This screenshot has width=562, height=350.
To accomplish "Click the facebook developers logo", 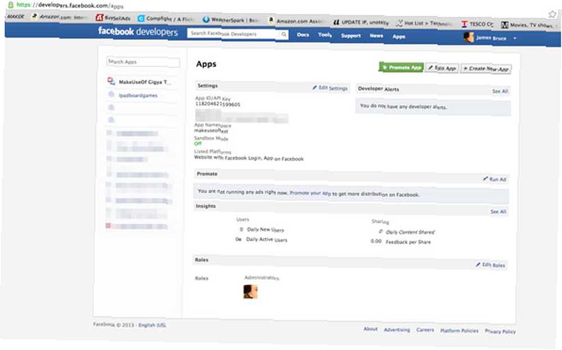I will click(x=138, y=31).
